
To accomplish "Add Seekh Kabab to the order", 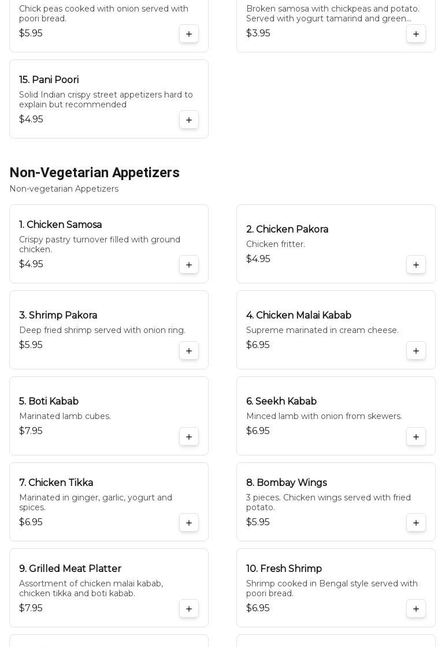I will [x=416, y=437].
